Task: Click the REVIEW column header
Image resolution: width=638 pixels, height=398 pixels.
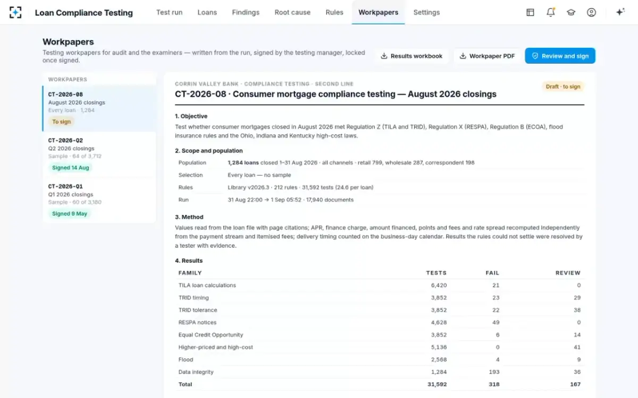Action: tap(568, 273)
